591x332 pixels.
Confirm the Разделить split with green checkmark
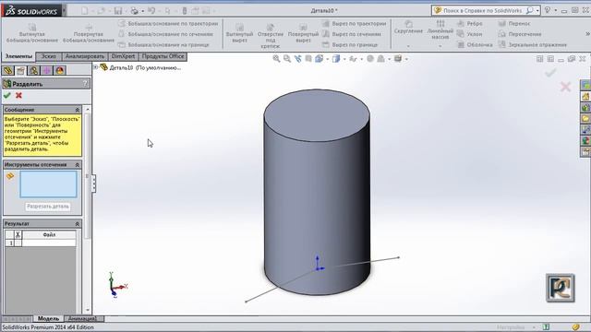click(x=6, y=96)
